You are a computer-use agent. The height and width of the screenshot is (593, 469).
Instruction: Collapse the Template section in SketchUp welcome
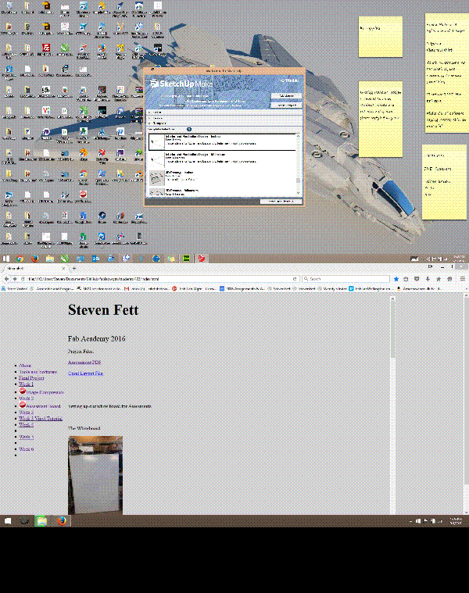[224, 123]
